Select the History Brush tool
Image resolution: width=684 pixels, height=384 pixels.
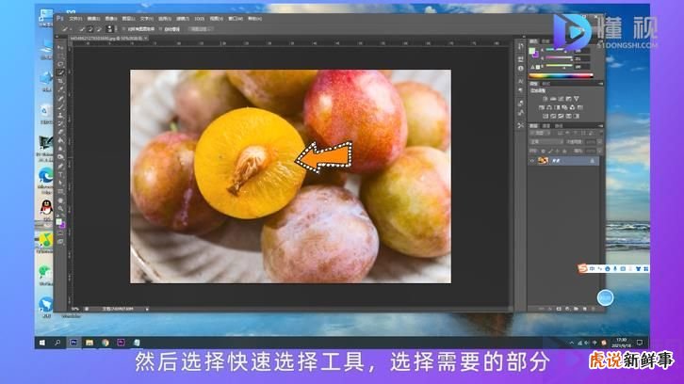60,123
